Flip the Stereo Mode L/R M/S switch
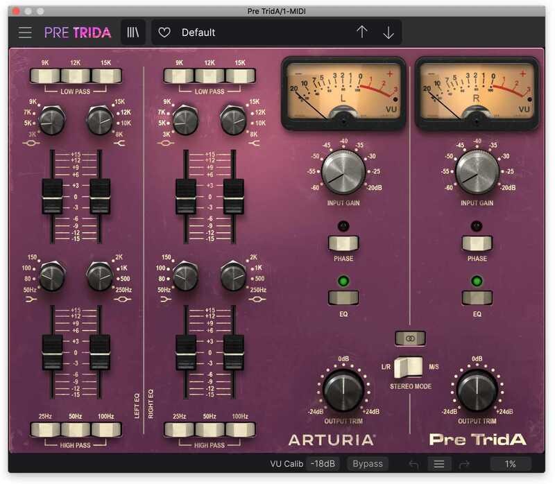Image resolution: width=555 pixels, height=484 pixels. point(409,365)
